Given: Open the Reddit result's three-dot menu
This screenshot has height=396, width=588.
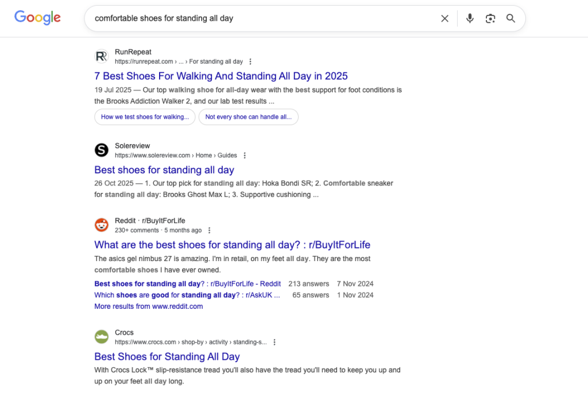Looking at the screenshot, I should pyautogui.click(x=209, y=230).
